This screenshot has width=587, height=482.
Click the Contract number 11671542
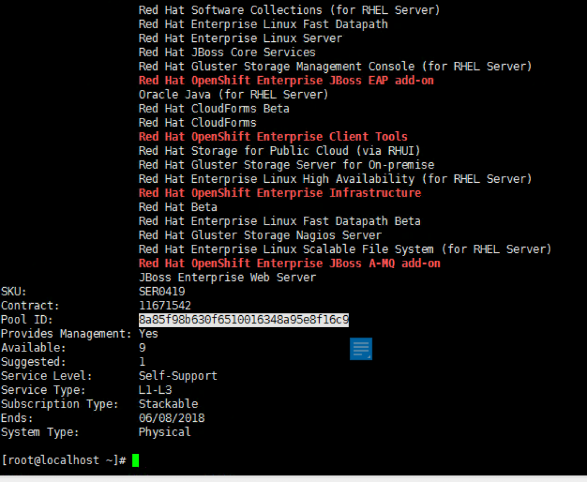(x=165, y=305)
